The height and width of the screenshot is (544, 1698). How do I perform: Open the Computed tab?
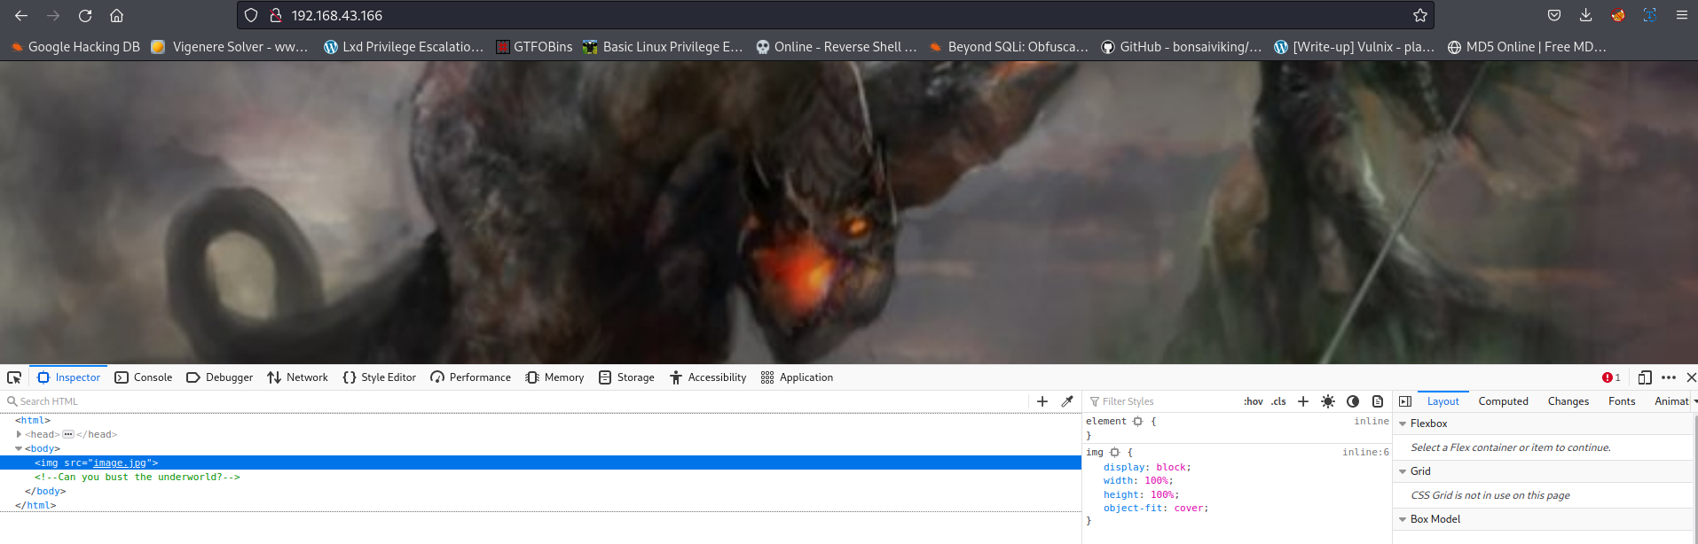tap(1503, 401)
